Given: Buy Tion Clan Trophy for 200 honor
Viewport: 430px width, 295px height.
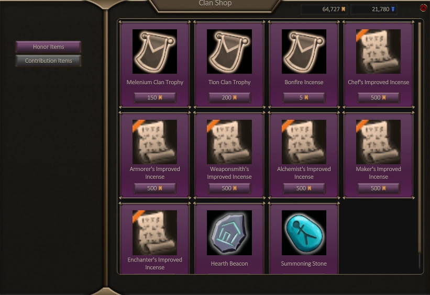Looking at the screenshot, I should [229, 97].
